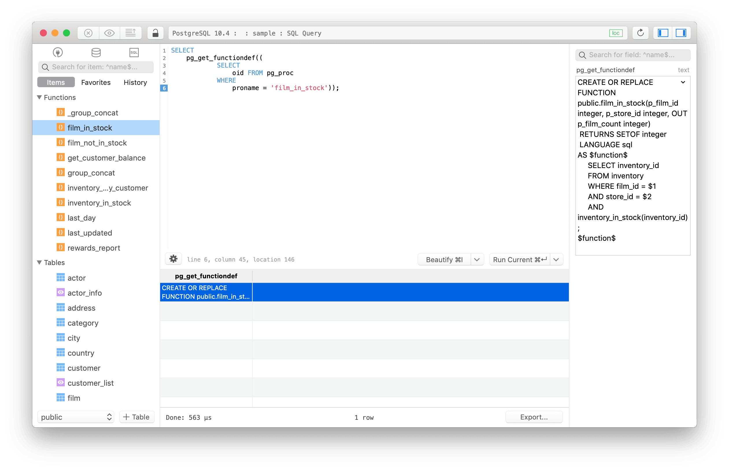Select the film_not_in_stock function
This screenshot has width=729, height=470.
(96, 143)
